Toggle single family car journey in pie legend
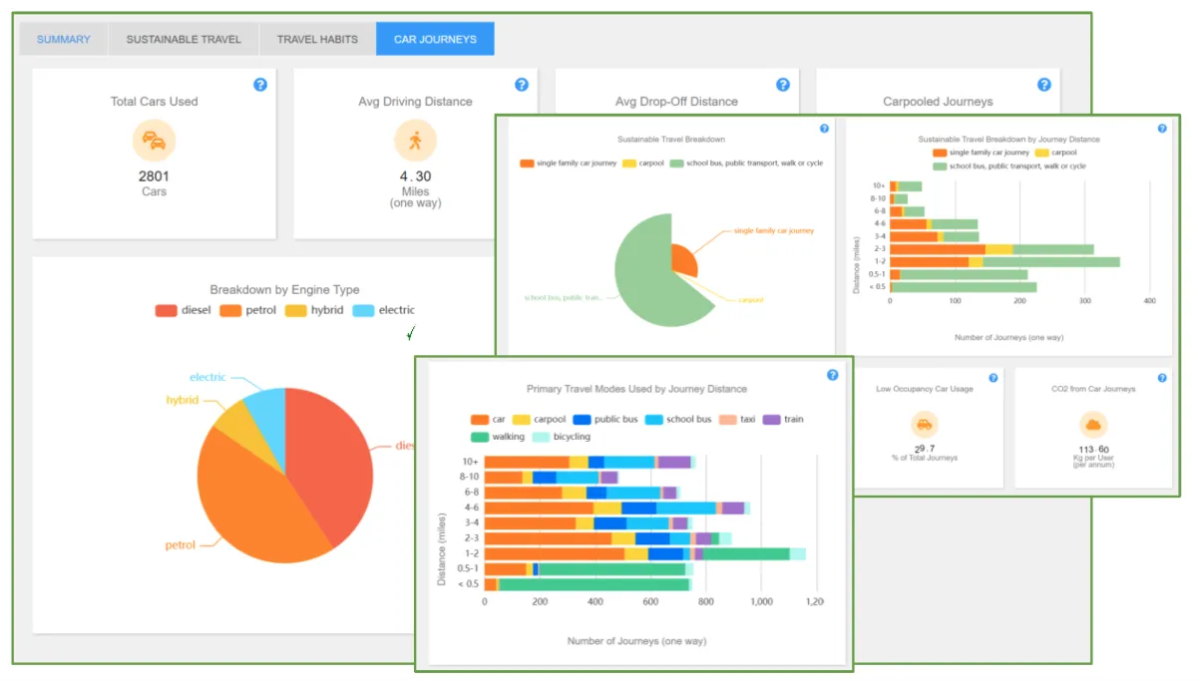 tap(569, 163)
